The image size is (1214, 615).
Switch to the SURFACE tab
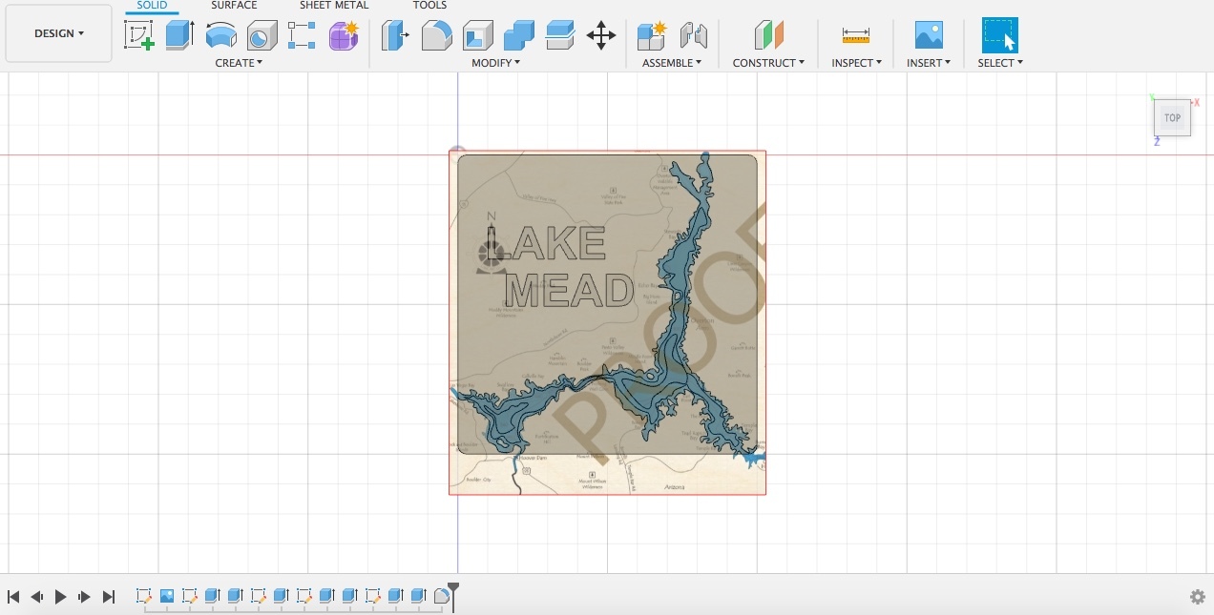coord(234,6)
